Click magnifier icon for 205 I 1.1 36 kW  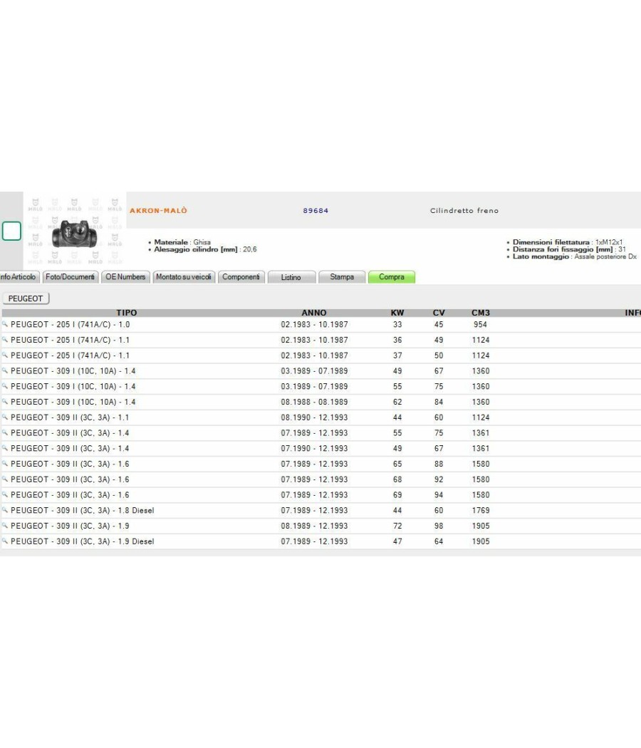[x=5, y=340]
